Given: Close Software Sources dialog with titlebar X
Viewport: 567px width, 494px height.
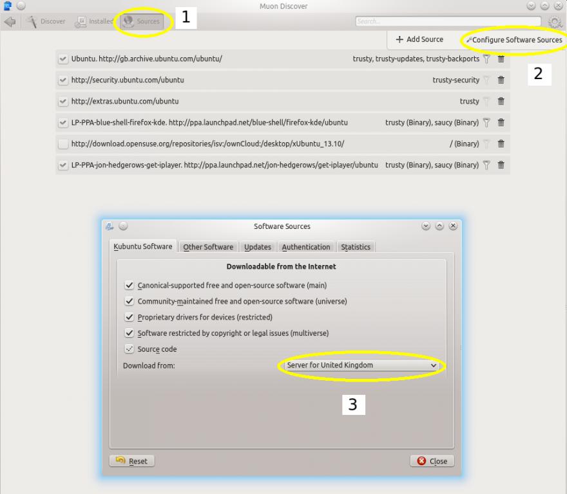Looking at the screenshot, I should (453, 226).
